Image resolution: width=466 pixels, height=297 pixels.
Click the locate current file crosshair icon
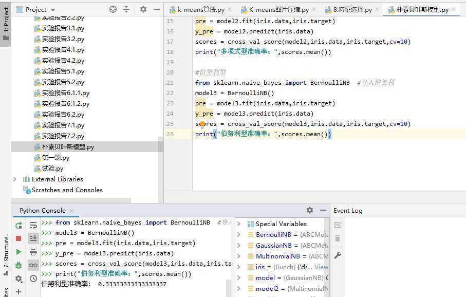tap(113, 10)
